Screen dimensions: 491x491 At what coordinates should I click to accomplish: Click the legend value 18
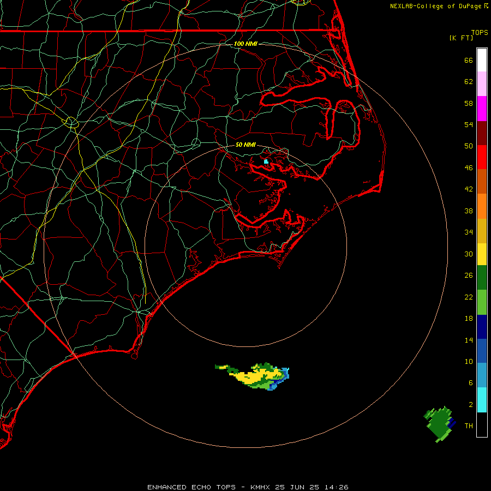coord(469,319)
